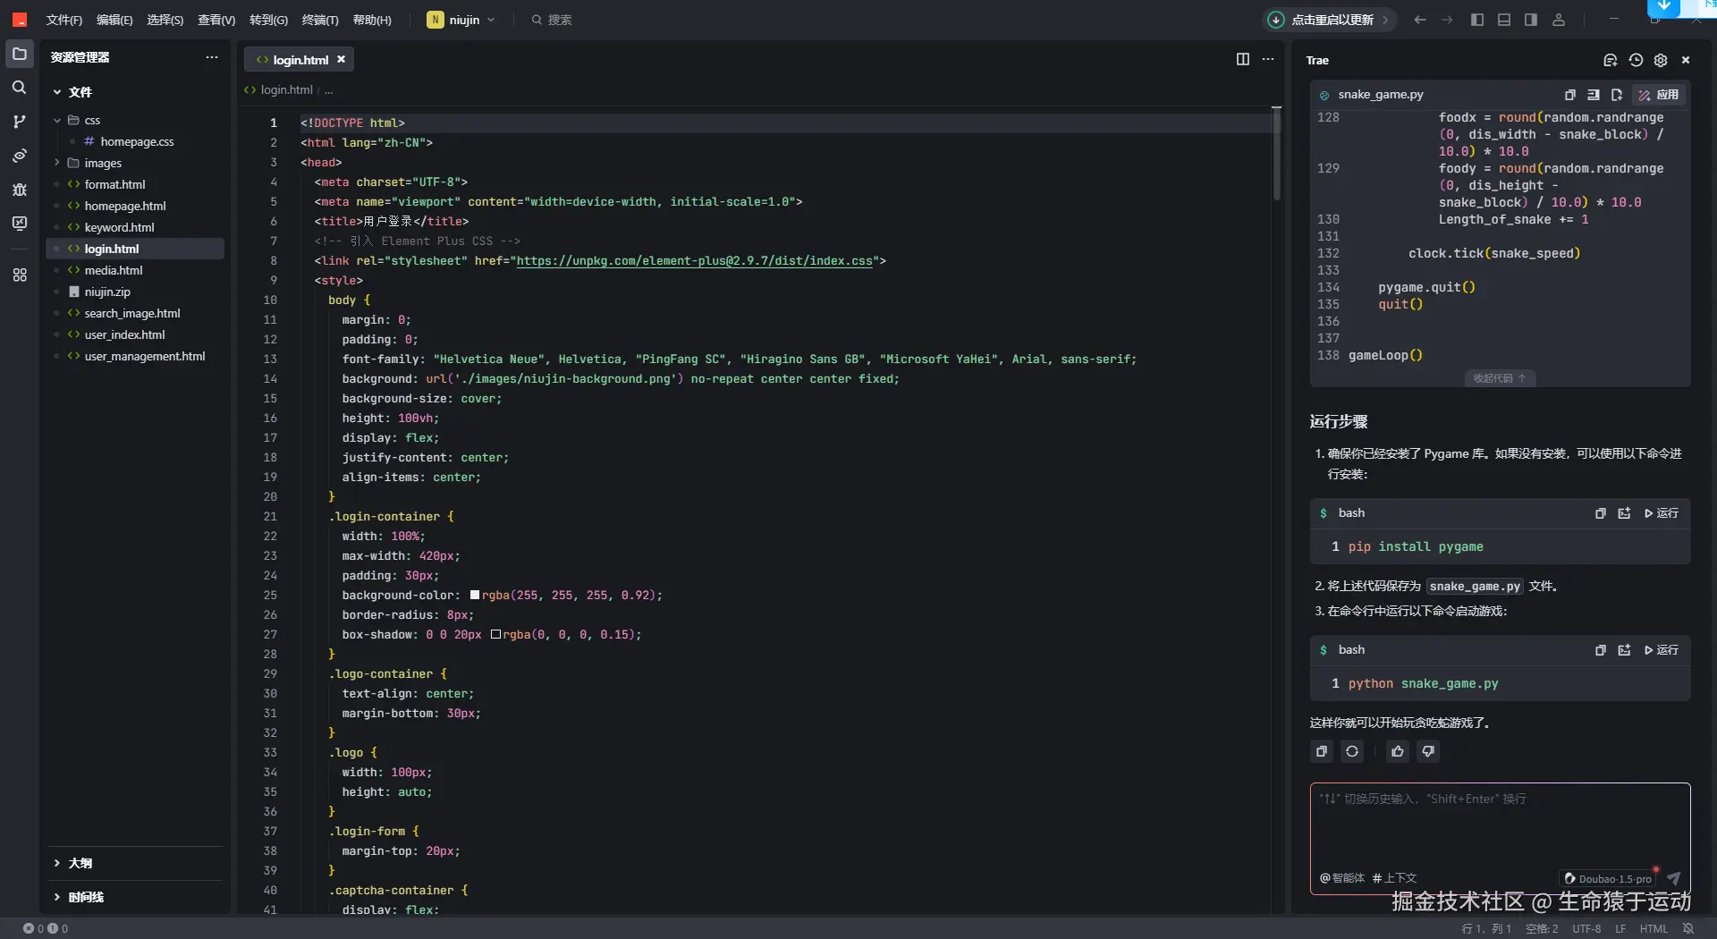Like the response with thumbs up
Image resolution: width=1717 pixels, height=939 pixels.
click(1398, 751)
